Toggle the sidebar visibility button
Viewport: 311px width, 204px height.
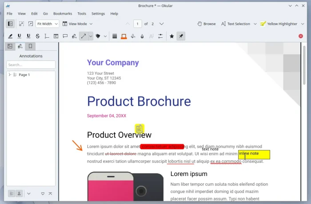[x=10, y=24]
